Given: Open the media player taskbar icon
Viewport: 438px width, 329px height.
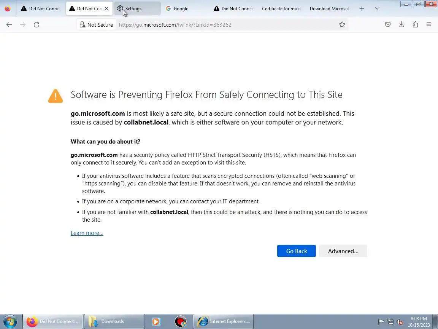Looking at the screenshot, I should tap(156, 321).
